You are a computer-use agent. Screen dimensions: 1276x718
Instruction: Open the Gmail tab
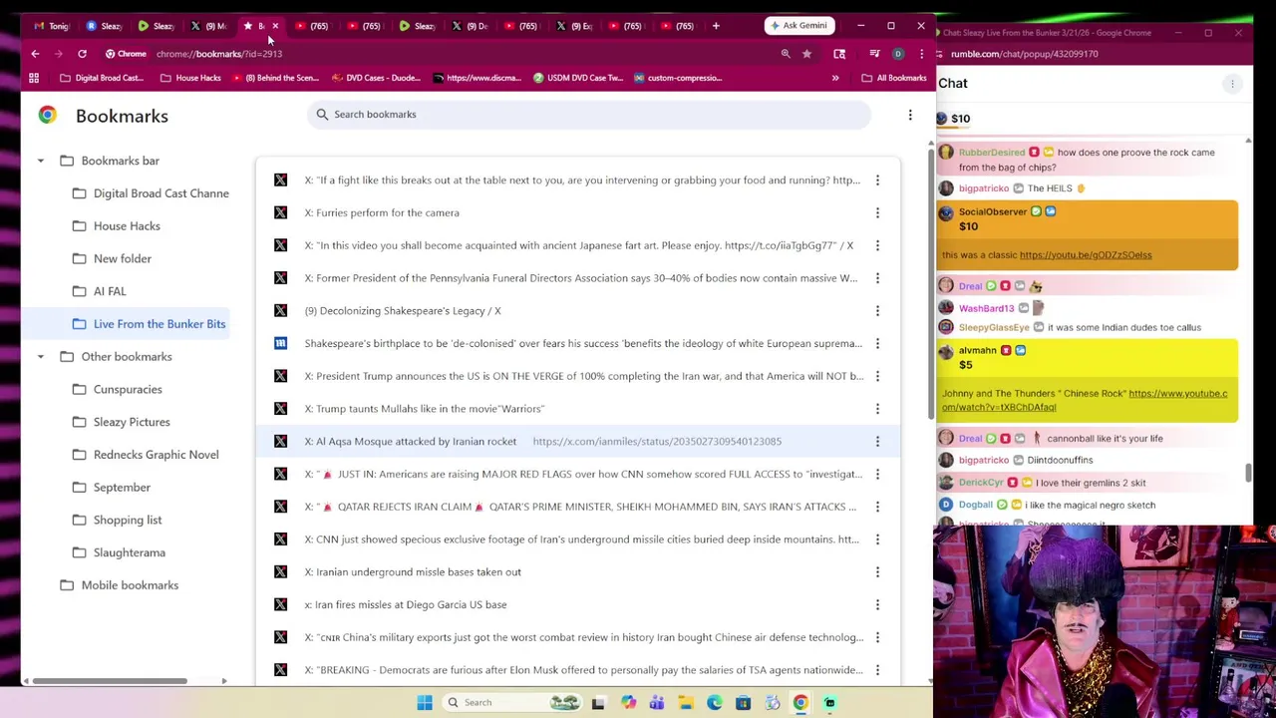coord(52,26)
